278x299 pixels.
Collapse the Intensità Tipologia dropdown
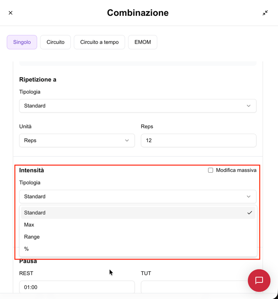coord(137,196)
